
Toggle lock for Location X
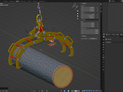pos(97,8)
